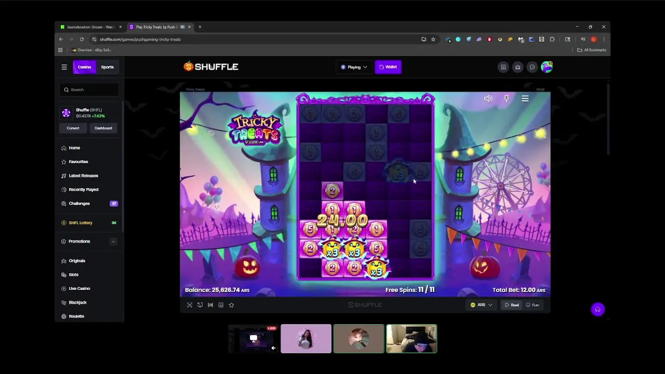This screenshot has height=374, width=665.
Task: Click the theatre mode icon below the game
Action: click(x=200, y=305)
